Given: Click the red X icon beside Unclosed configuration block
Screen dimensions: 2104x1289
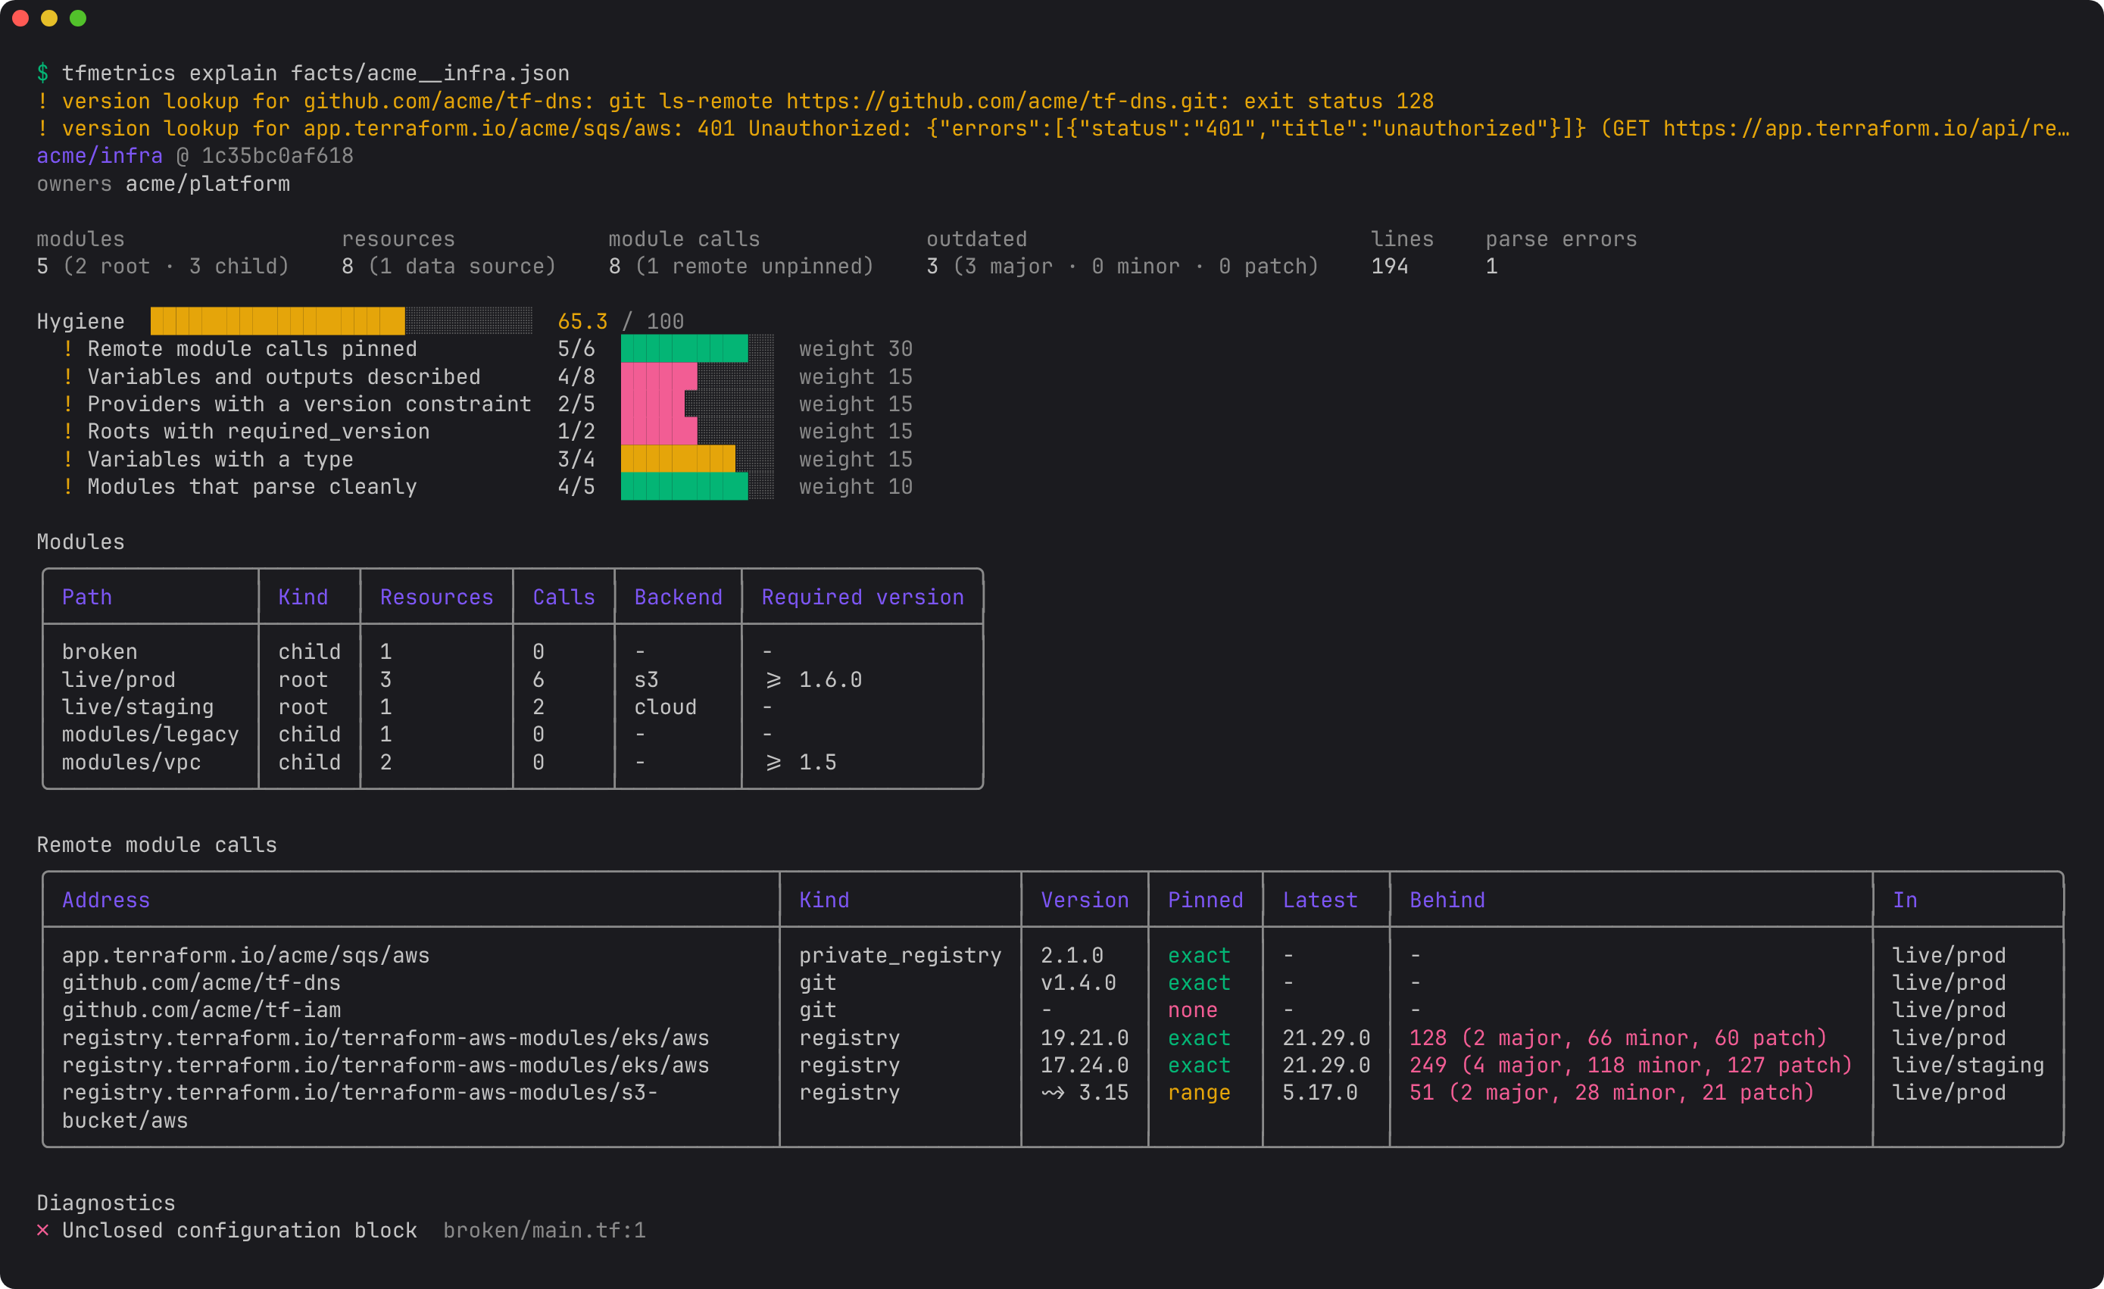Looking at the screenshot, I should [x=42, y=1230].
